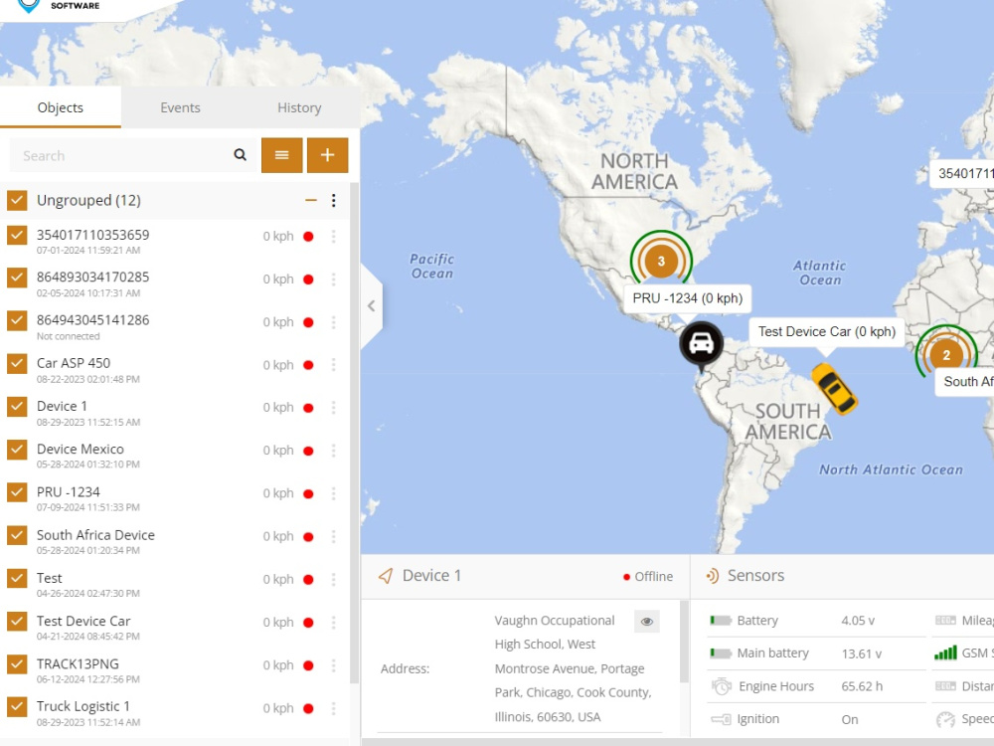Click the Speed gauge icon
This screenshot has height=746, width=994.
coord(945,719)
